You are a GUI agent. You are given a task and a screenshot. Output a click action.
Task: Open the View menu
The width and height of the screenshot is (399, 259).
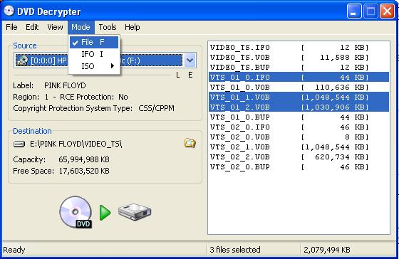coord(55,27)
